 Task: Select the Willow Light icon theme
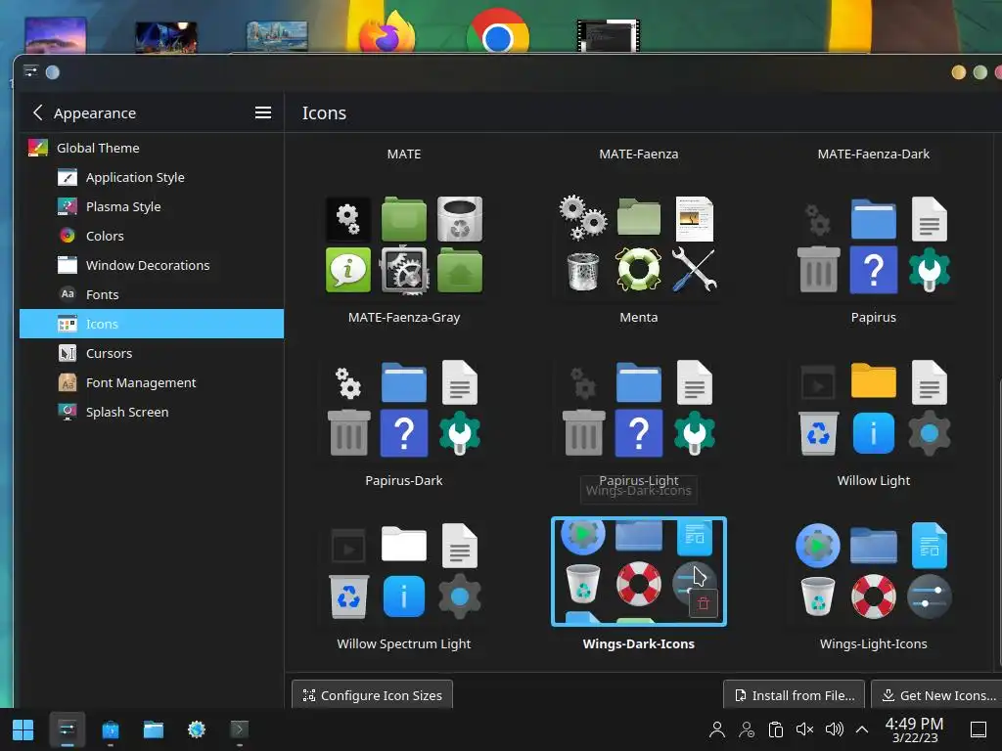[874, 409]
